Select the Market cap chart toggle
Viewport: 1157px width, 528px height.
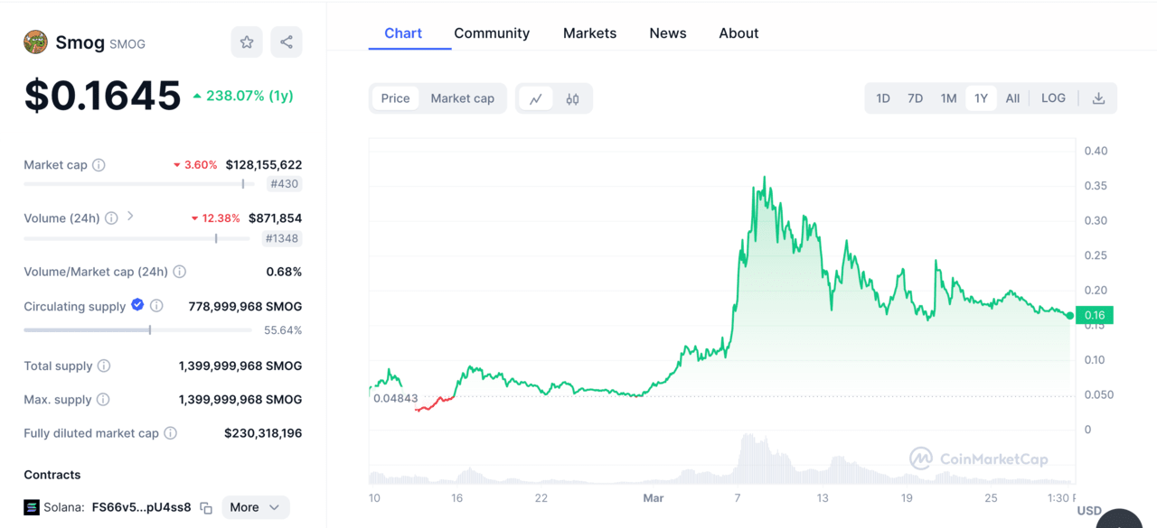tap(463, 98)
